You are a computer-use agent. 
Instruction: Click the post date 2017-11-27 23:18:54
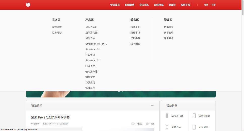pos(59,124)
